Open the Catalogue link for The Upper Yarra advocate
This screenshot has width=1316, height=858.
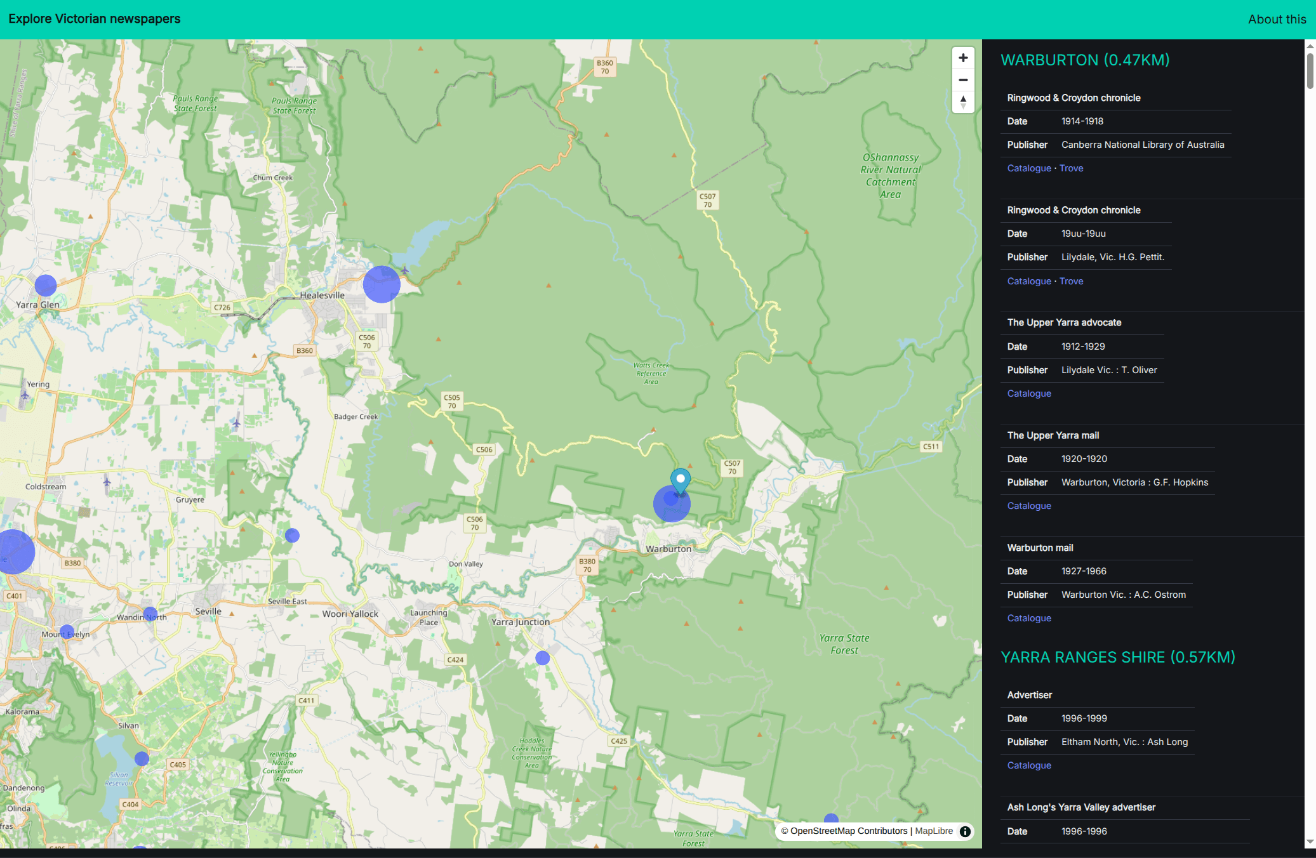coord(1029,393)
